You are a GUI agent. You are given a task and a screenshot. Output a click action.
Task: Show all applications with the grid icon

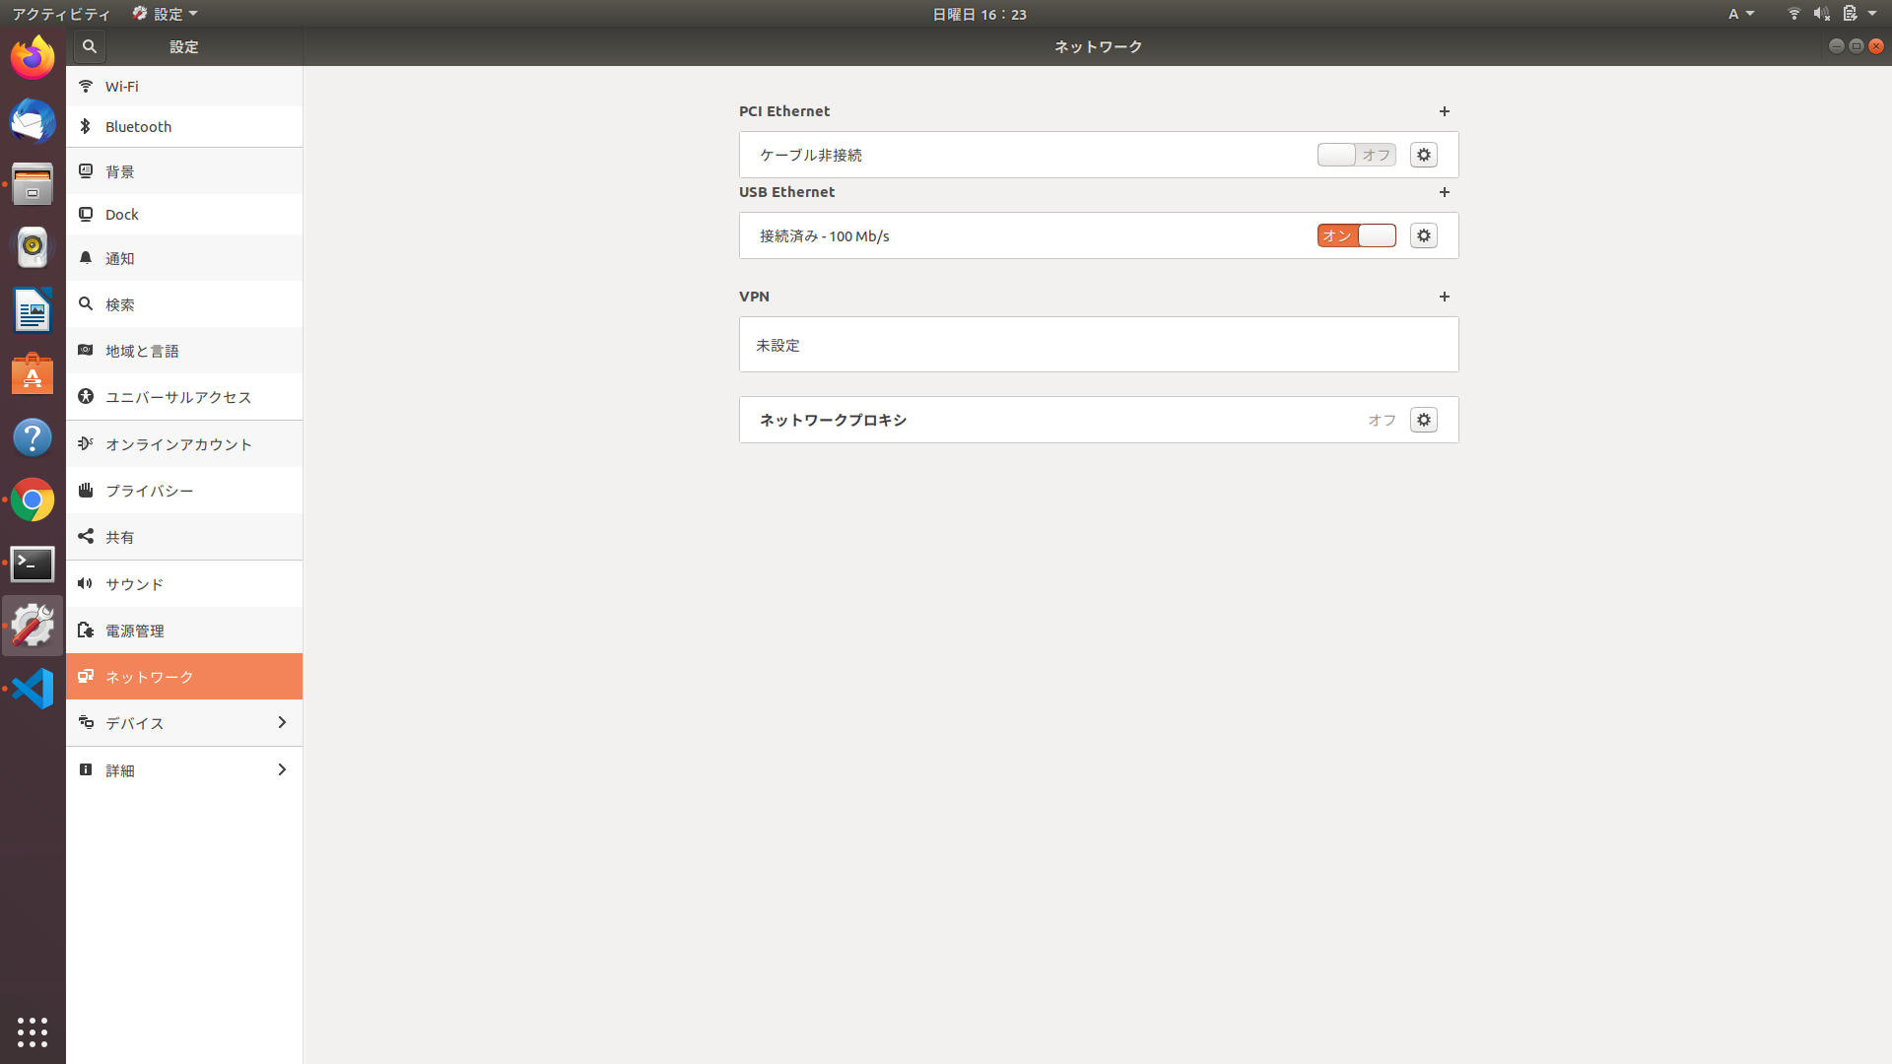33,1032
